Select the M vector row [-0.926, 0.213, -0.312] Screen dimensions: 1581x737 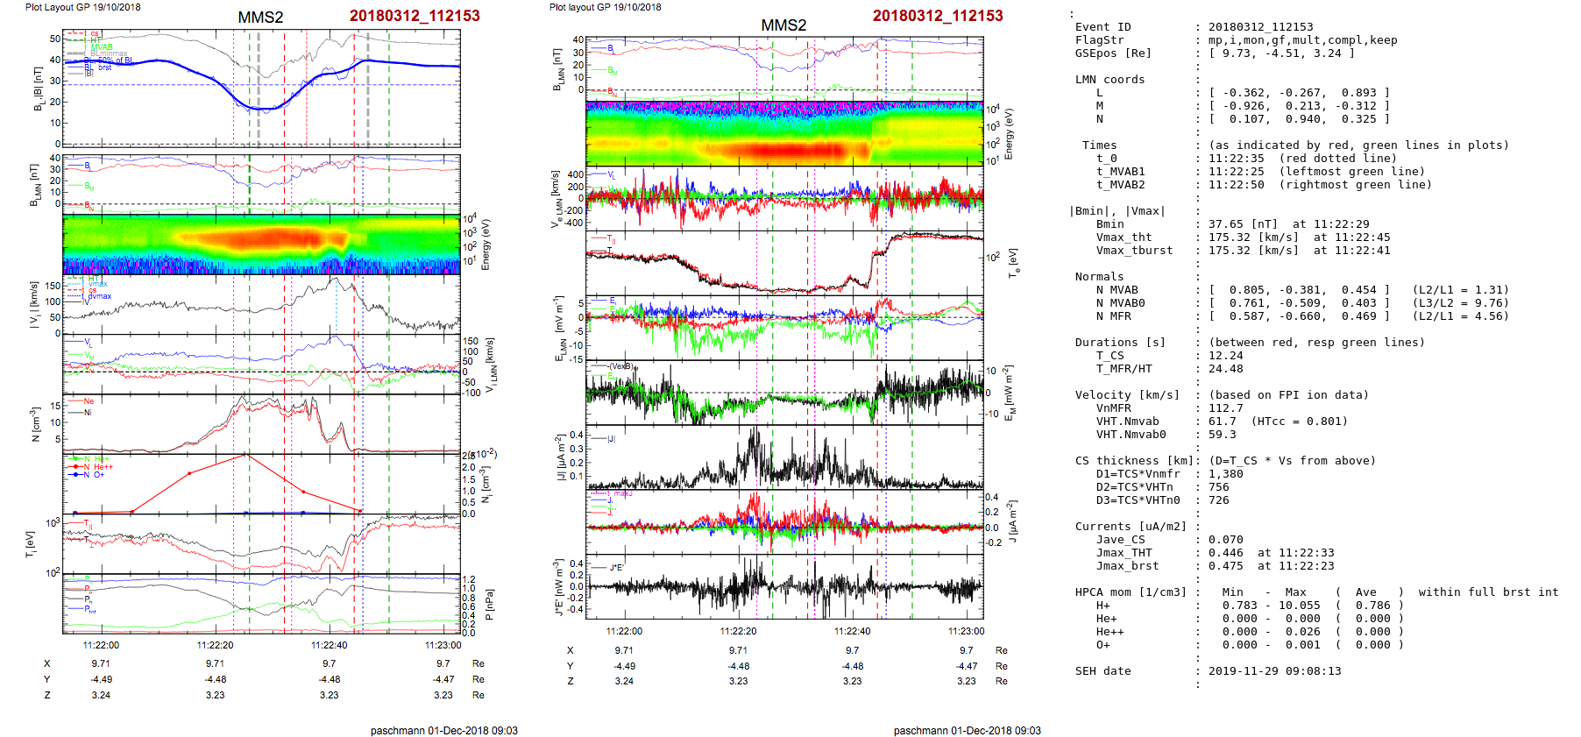(x=1243, y=106)
